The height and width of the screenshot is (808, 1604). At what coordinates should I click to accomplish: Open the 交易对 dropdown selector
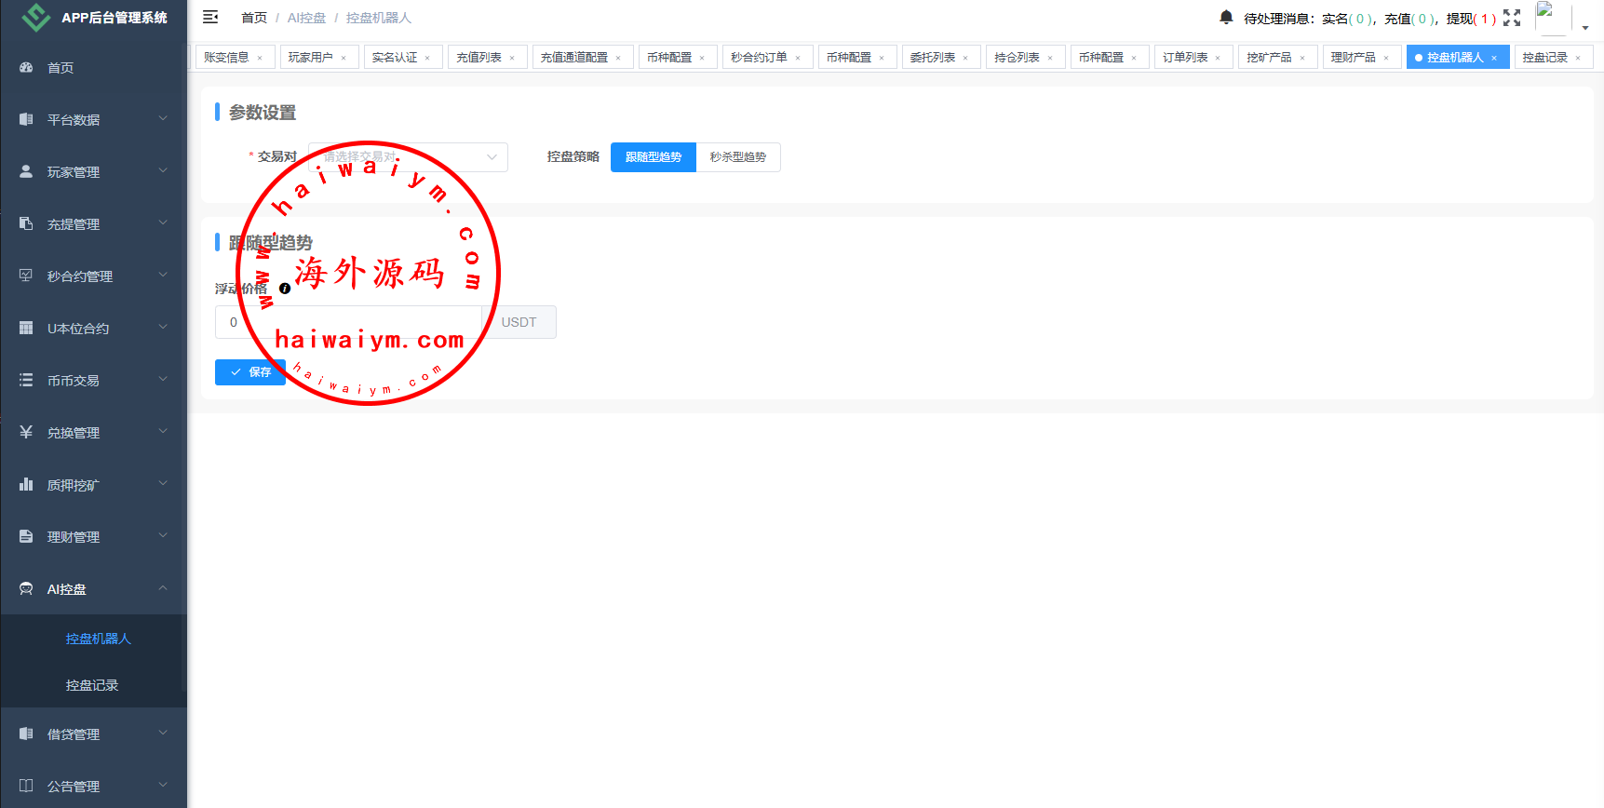(x=408, y=157)
